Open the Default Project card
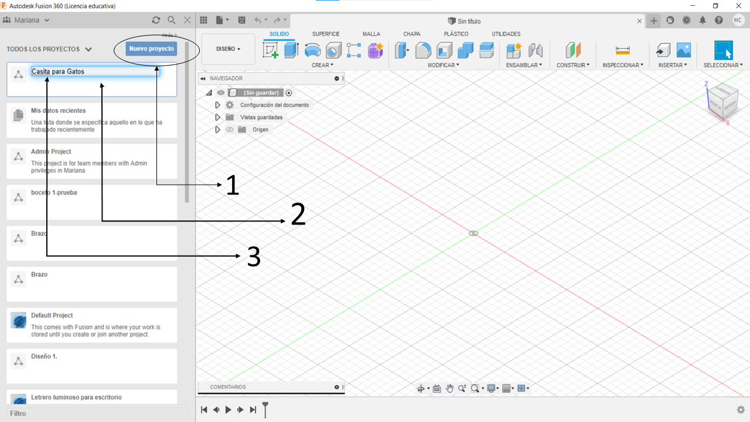The image size is (750, 422). pos(92,325)
